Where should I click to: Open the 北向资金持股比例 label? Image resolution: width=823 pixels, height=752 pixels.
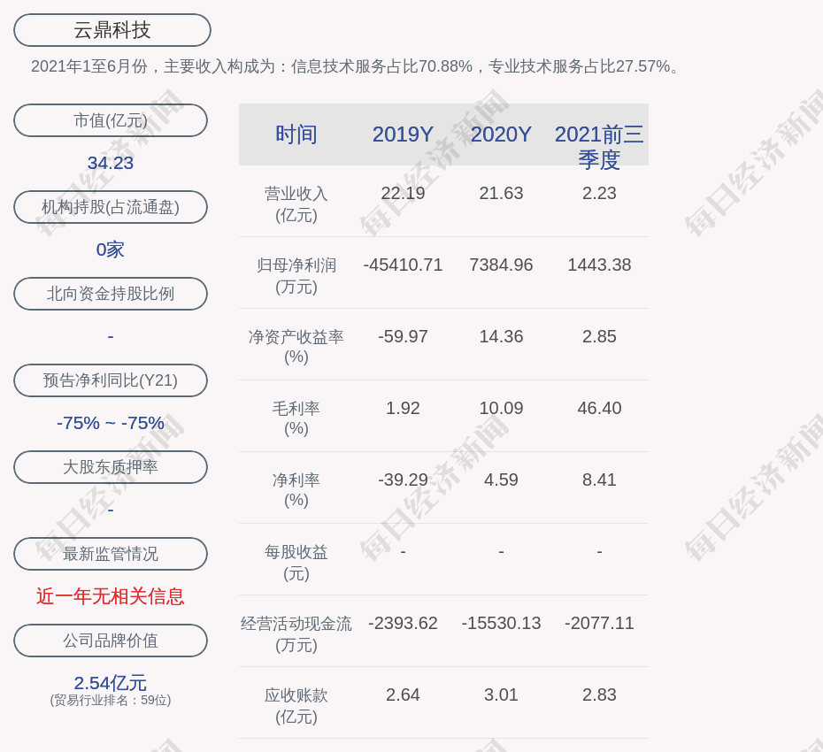(111, 294)
